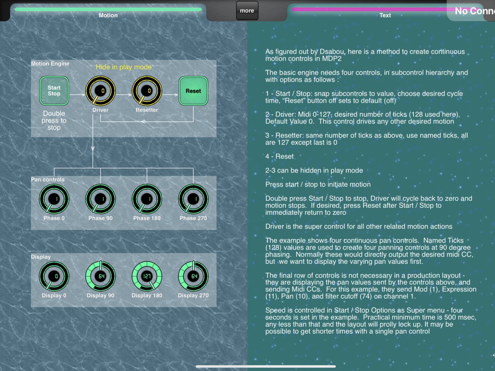Click '2-3 can be hidden in play mode'

click(x=314, y=170)
